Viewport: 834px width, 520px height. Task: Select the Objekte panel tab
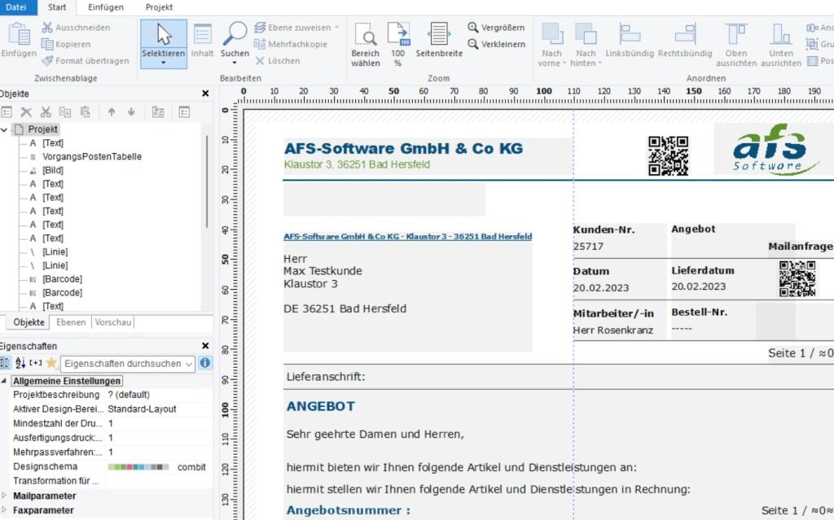click(x=29, y=322)
